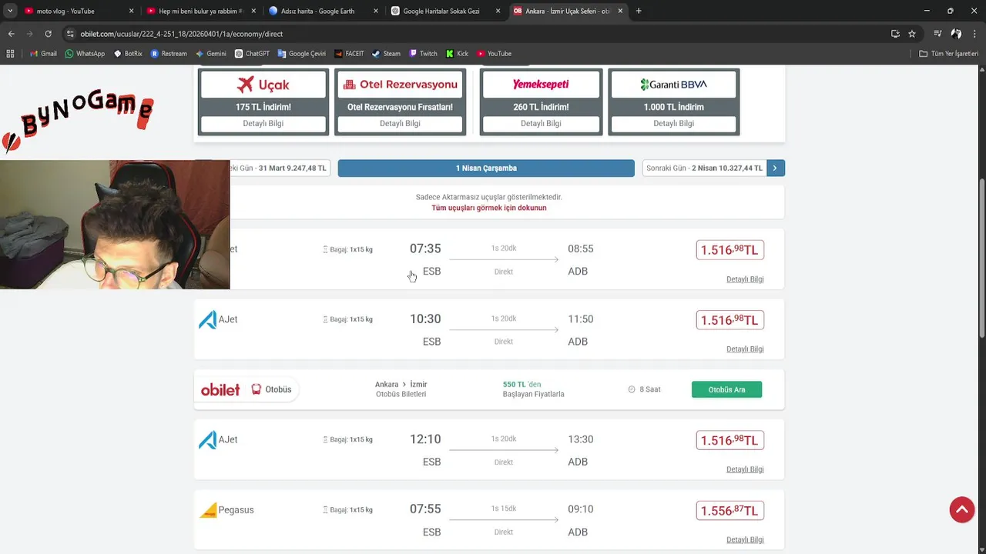The height and width of the screenshot is (554, 986).
Task: Open the Google Çeviri bookmark
Action: click(301, 53)
